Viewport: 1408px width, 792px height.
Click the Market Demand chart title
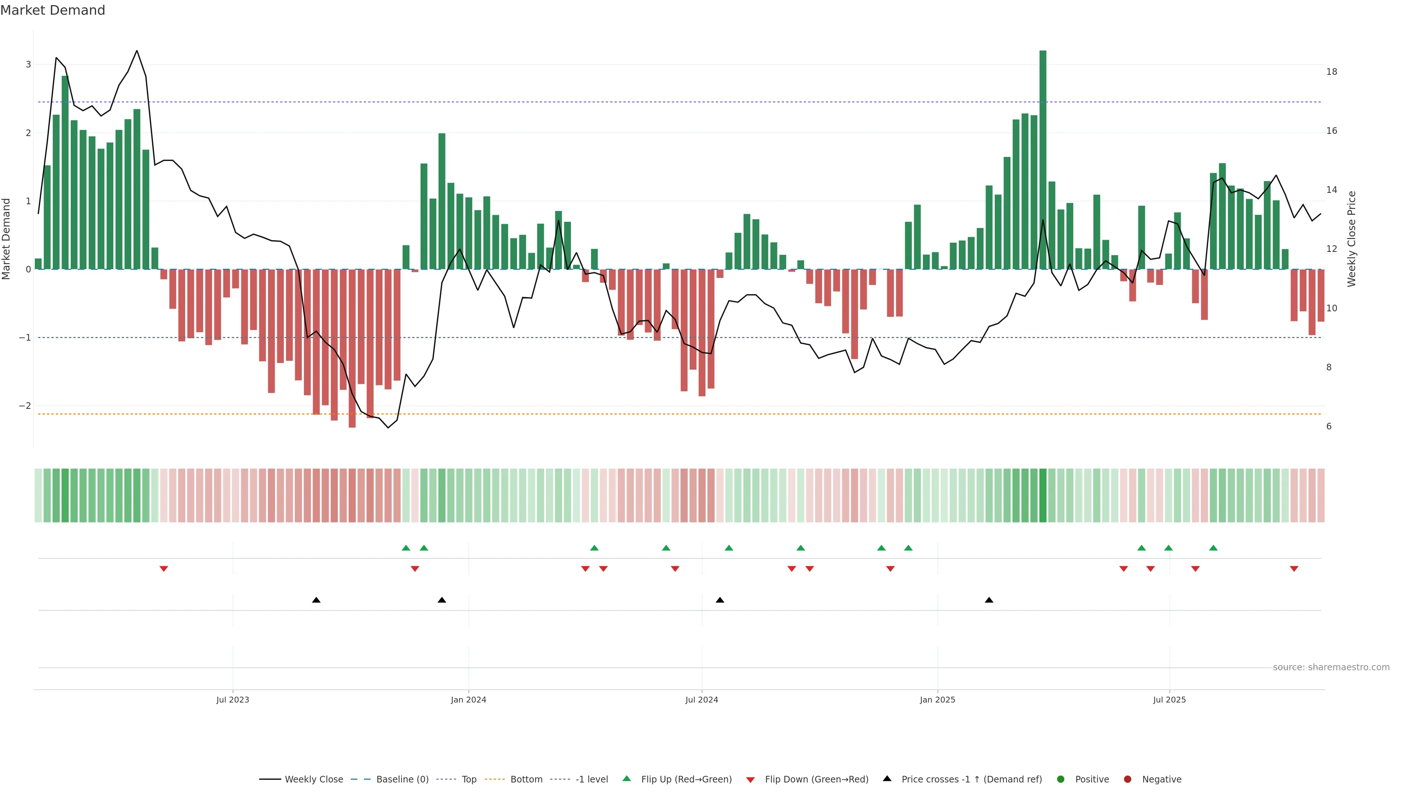52,10
